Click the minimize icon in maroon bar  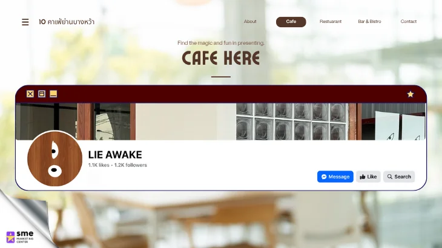(53, 94)
